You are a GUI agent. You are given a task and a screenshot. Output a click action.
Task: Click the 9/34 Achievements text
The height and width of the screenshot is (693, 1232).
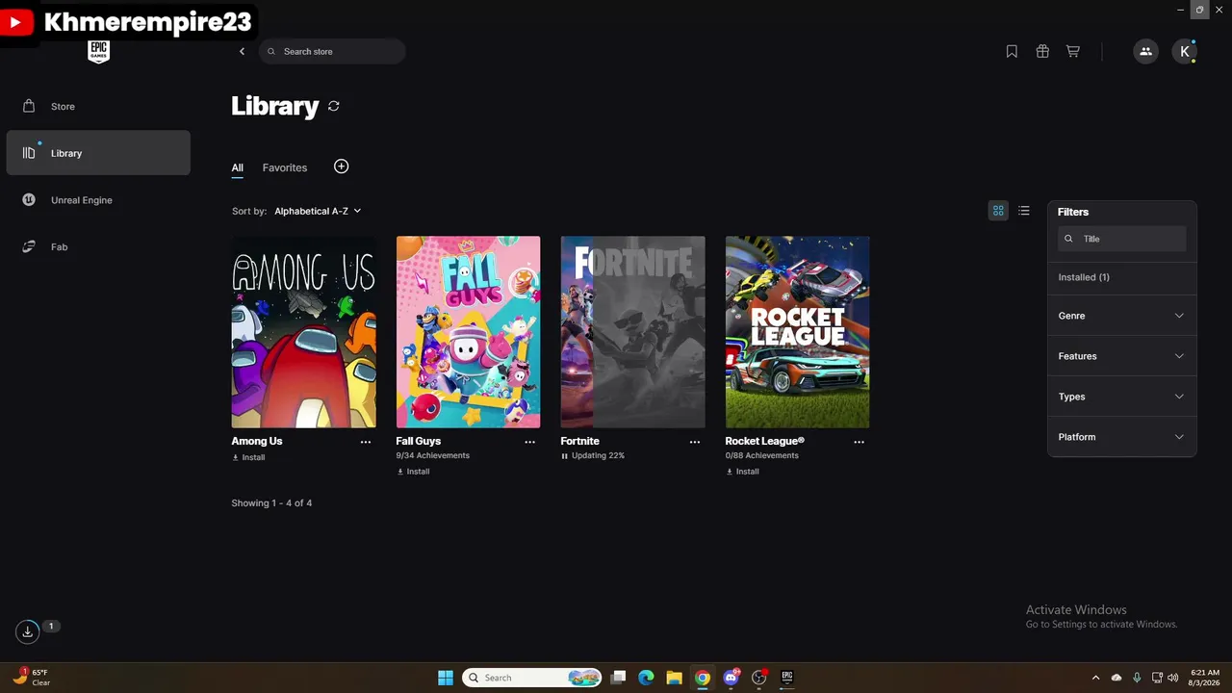pyautogui.click(x=433, y=455)
